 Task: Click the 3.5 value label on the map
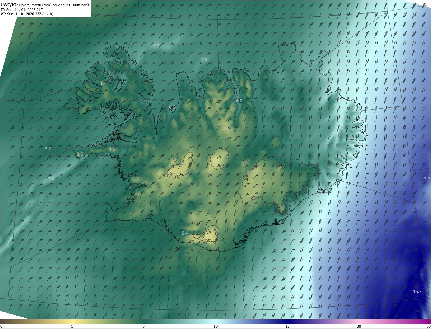(80, 154)
